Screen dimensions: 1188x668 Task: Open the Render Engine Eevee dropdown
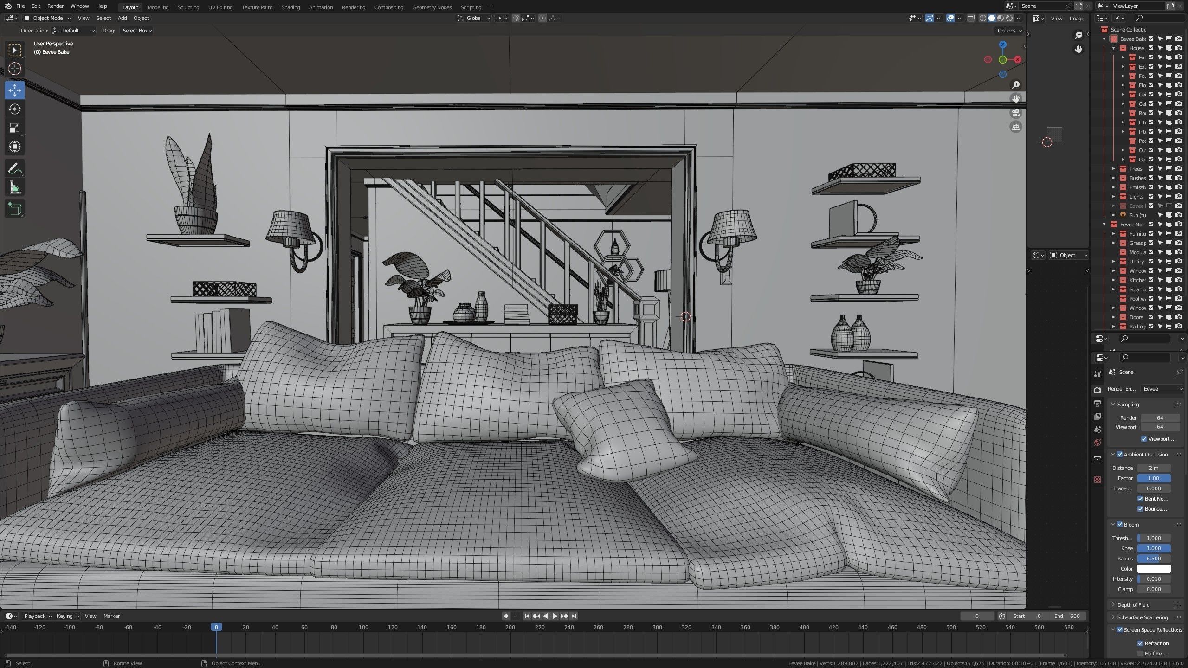[x=1162, y=389]
